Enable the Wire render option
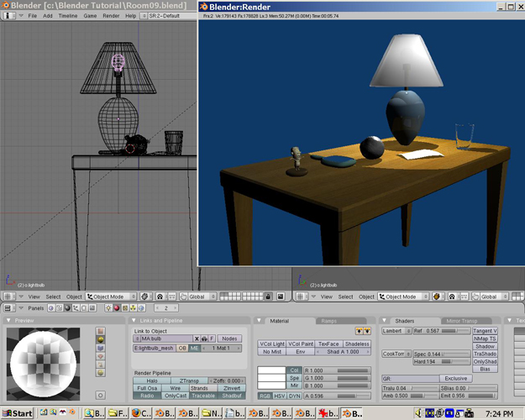This screenshot has width=525, height=420. pyautogui.click(x=174, y=388)
